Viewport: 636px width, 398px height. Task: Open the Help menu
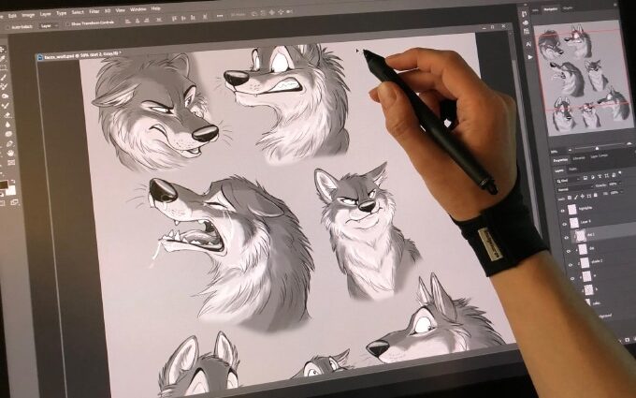tap(156, 8)
